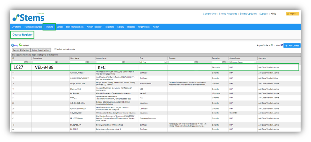Click Edit in the Drug & Alcohol Test row
This screenshot has width=311, height=142.
pos(272,84)
